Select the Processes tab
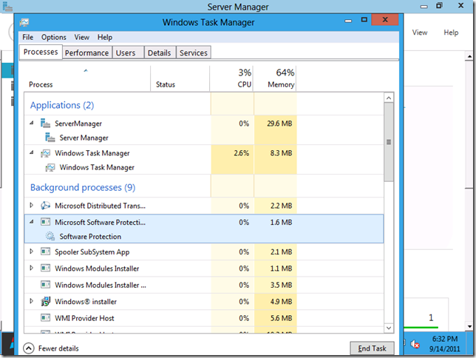Screen dimensions: 476x358 (41, 52)
